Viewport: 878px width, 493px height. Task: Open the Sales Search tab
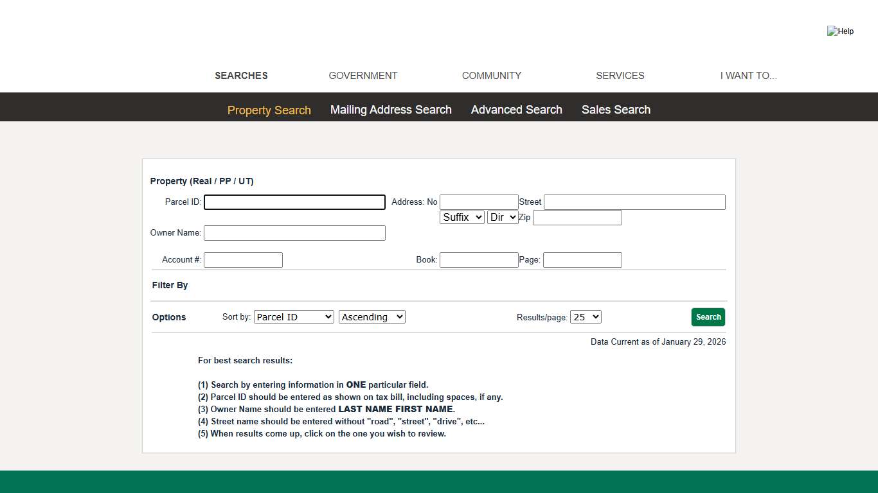pos(616,110)
